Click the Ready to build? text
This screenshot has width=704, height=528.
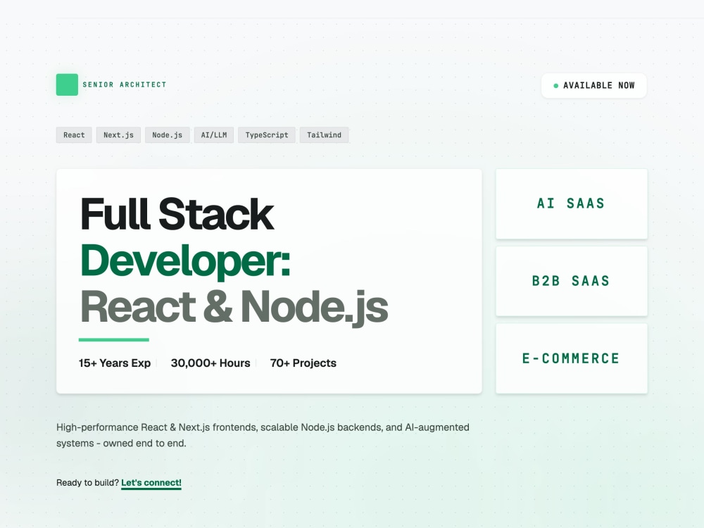coord(87,483)
